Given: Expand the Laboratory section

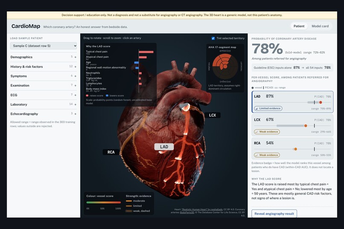Looking at the screenshot, I should point(44,104).
